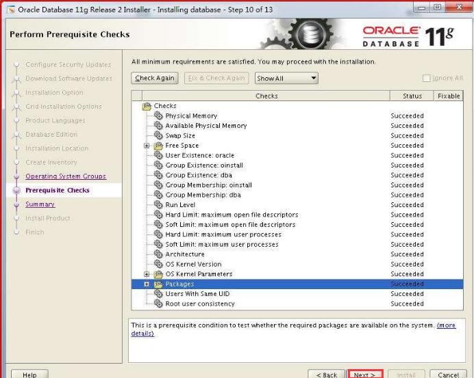Screen dimensions: 474x378
Task: Select the Create Inventory step in sidebar
Action: point(51,162)
